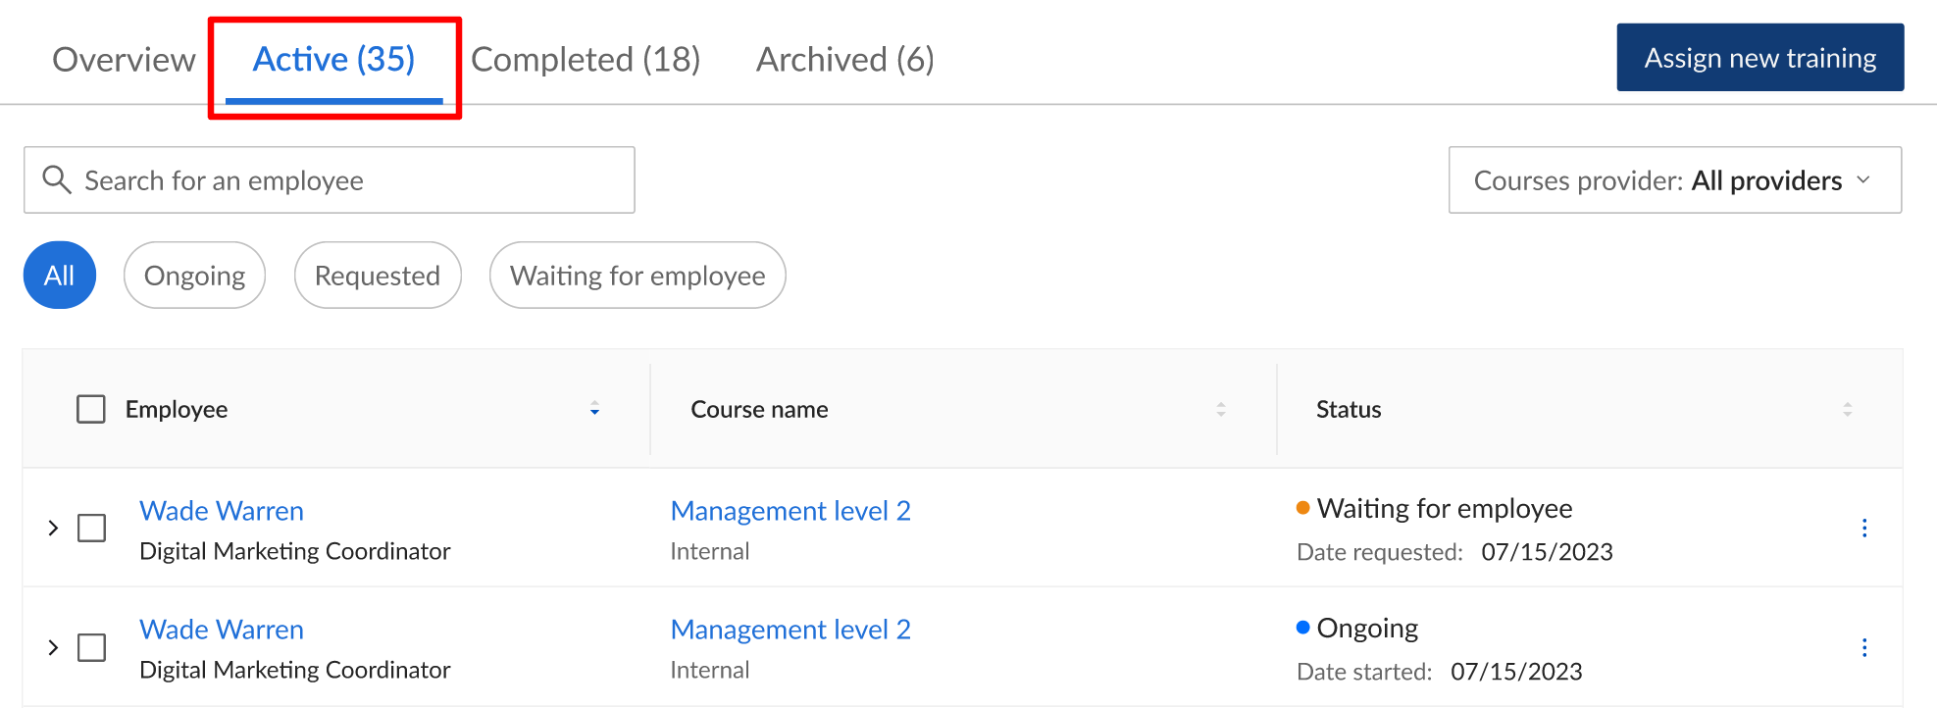
Task: Switch to the Completed (18) tab
Action: pos(586,60)
